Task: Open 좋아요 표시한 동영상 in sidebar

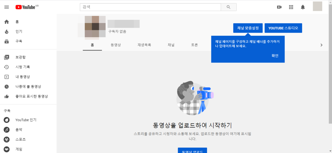Action: tap(32, 96)
